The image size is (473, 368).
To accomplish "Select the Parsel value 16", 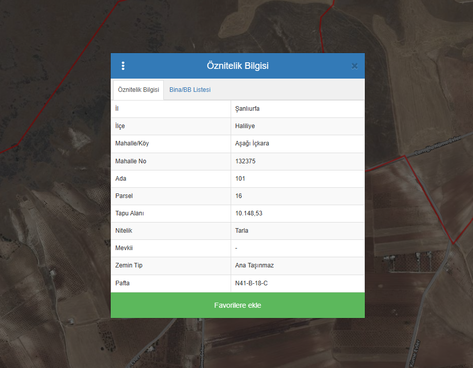I will tap(239, 196).
